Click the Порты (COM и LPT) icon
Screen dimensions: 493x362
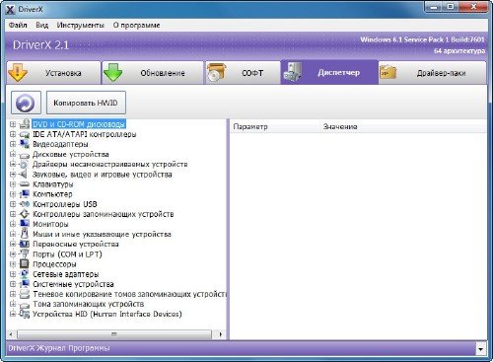point(25,253)
